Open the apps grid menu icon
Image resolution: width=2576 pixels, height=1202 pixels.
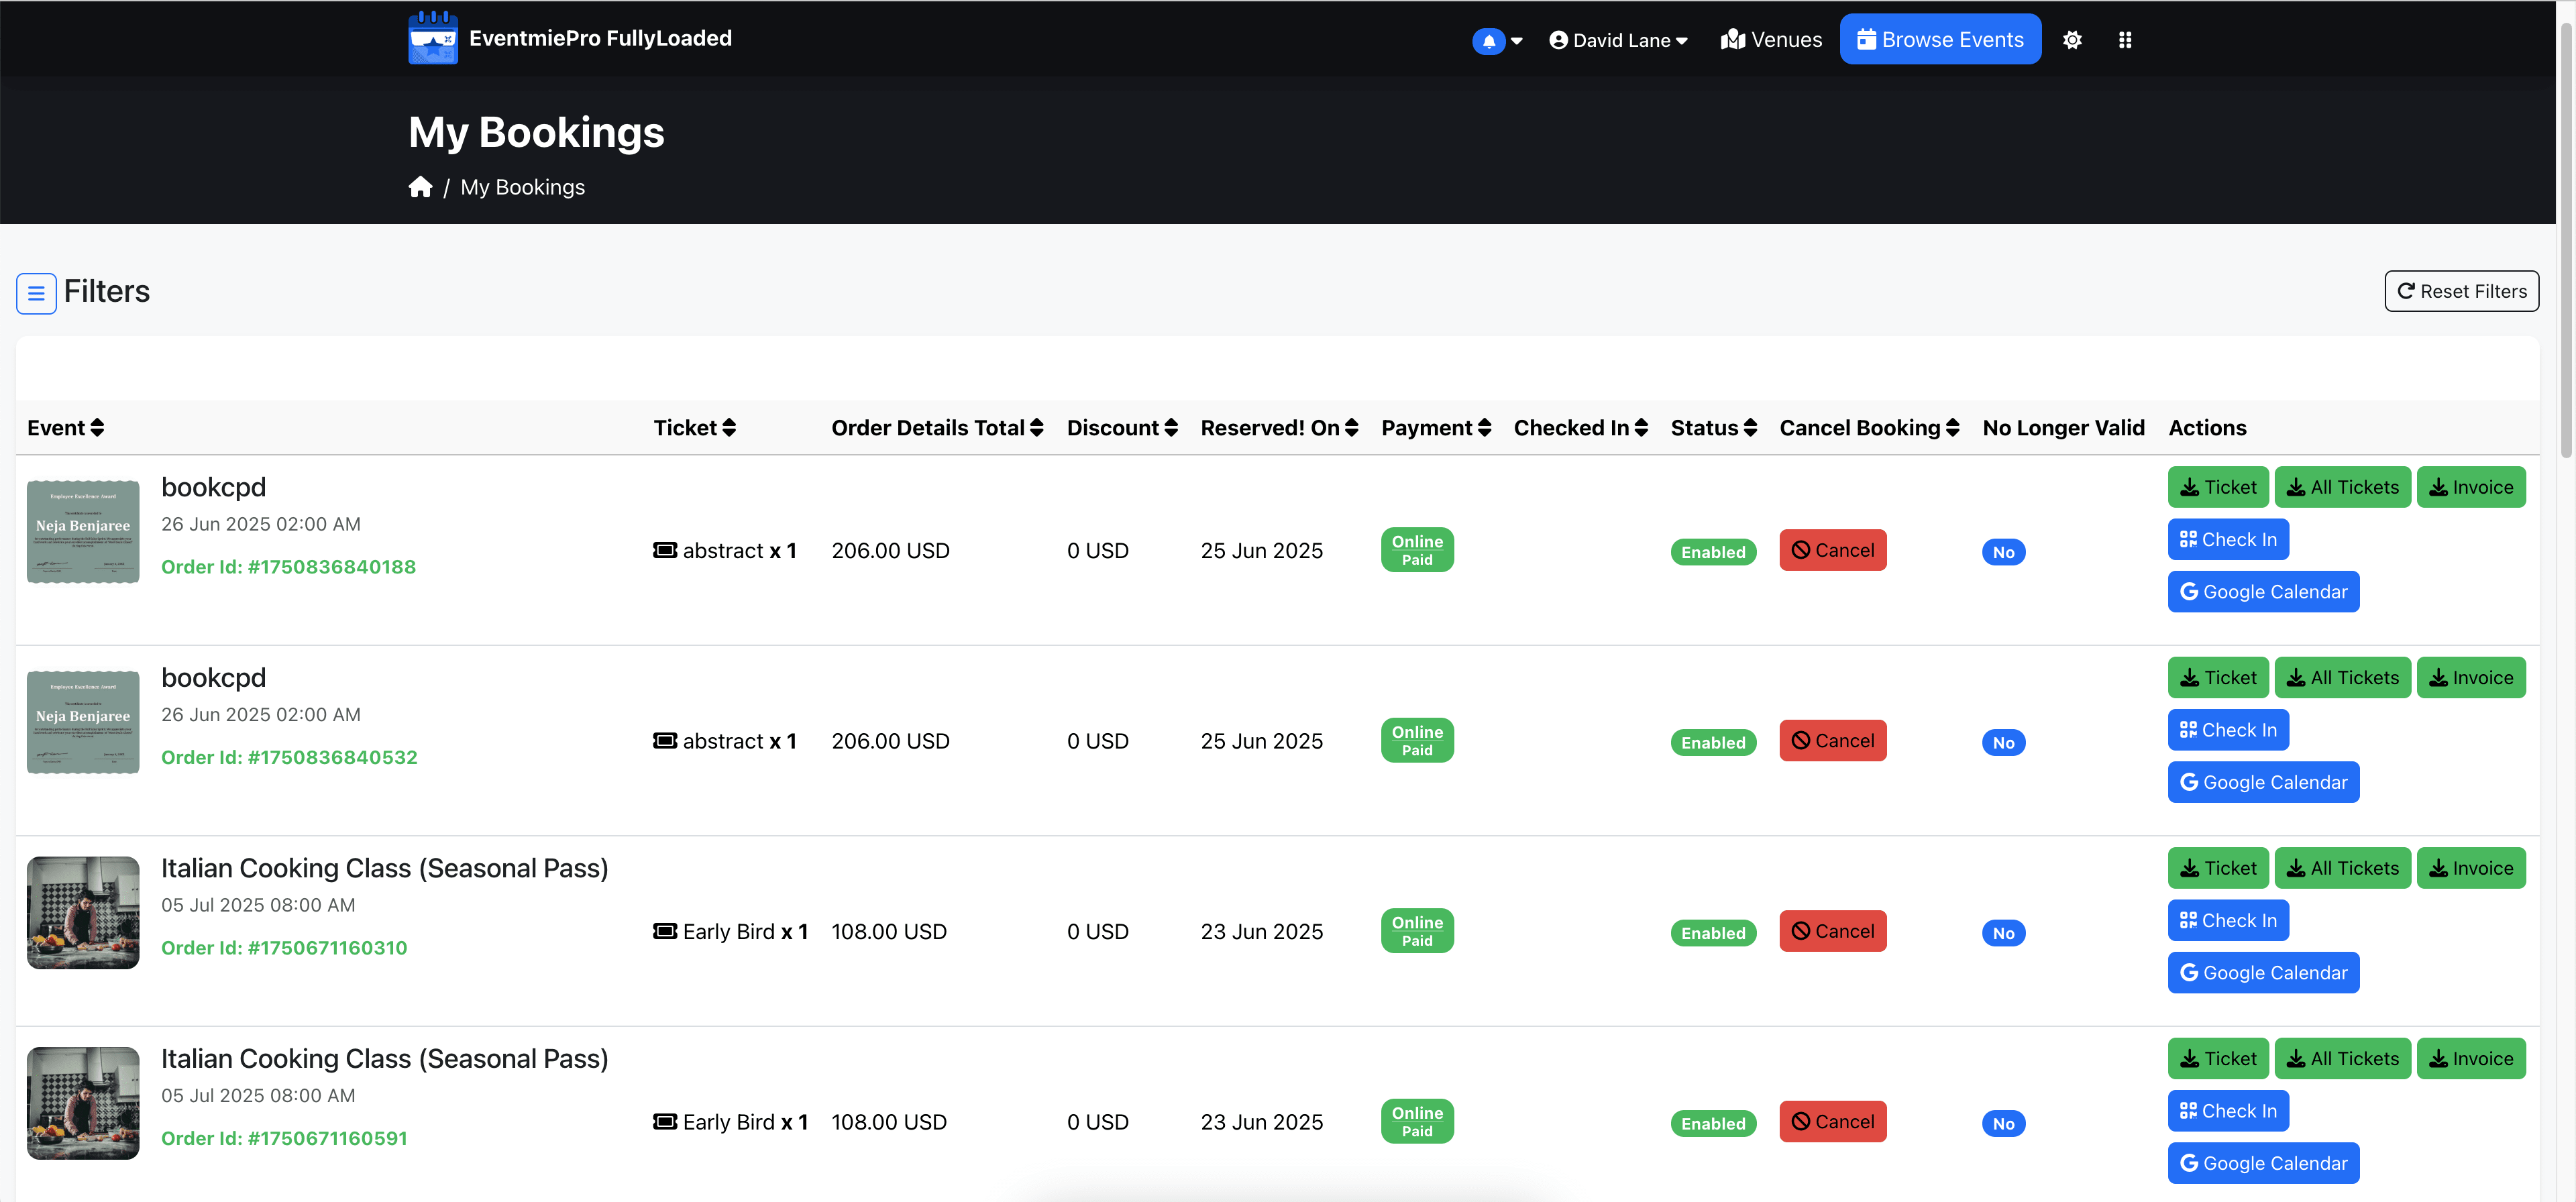coord(2125,40)
